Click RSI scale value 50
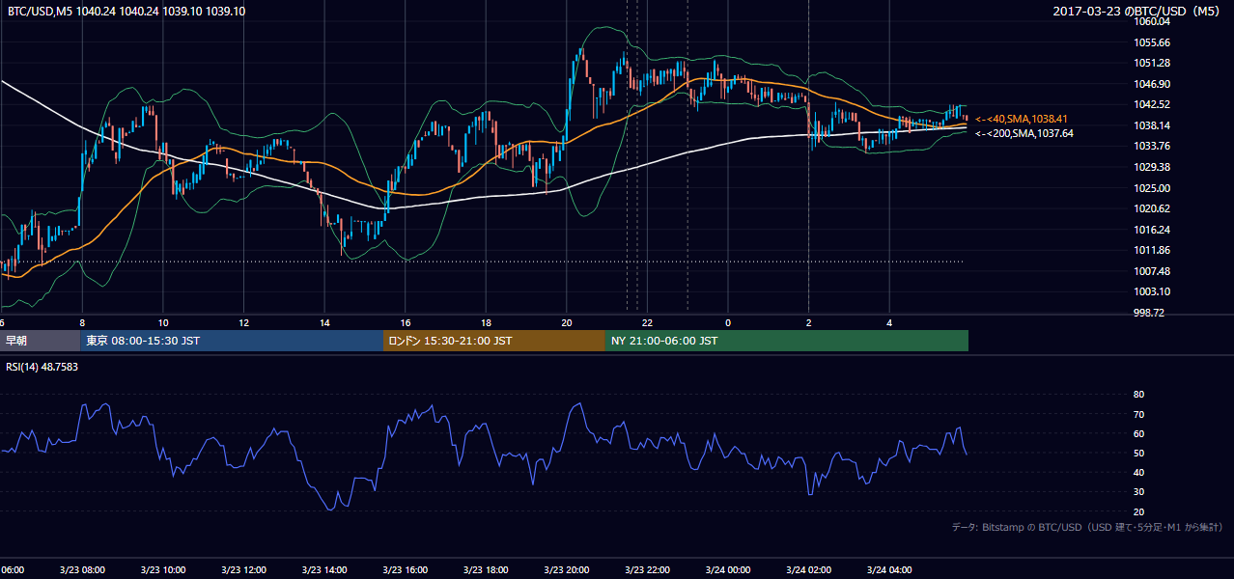This screenshot has height=579, width=1234. point(1138,453)
